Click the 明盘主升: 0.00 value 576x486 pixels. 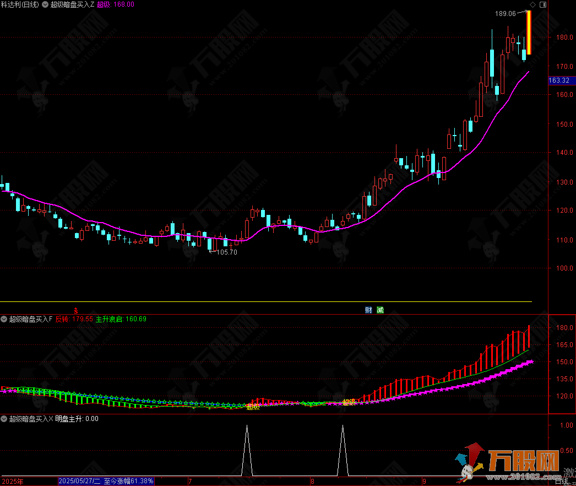pyautogui.click(x=77, y=419)
